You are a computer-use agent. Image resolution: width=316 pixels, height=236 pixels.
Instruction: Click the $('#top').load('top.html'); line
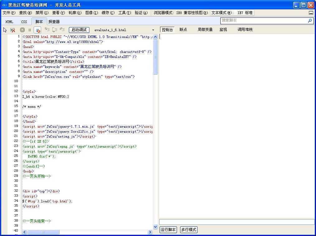tap(47, 201)
